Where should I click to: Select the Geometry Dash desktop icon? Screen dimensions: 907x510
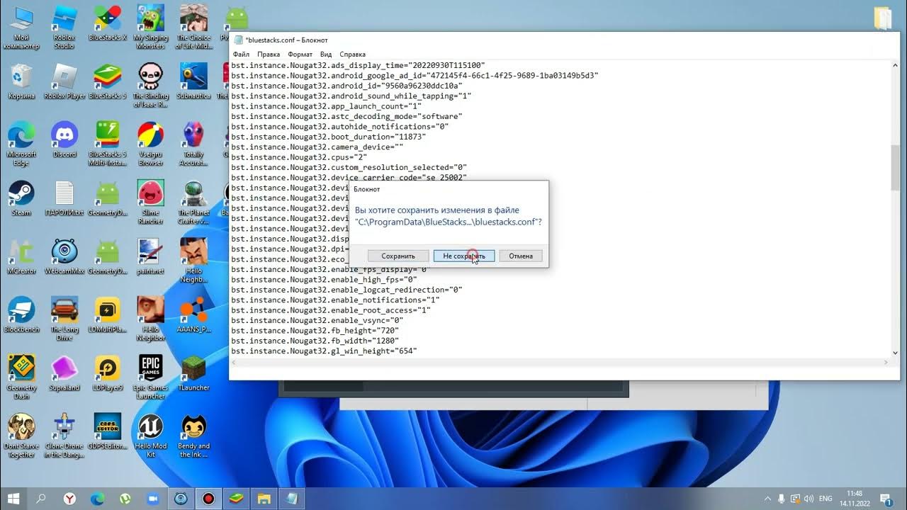[x=21, y=377]
